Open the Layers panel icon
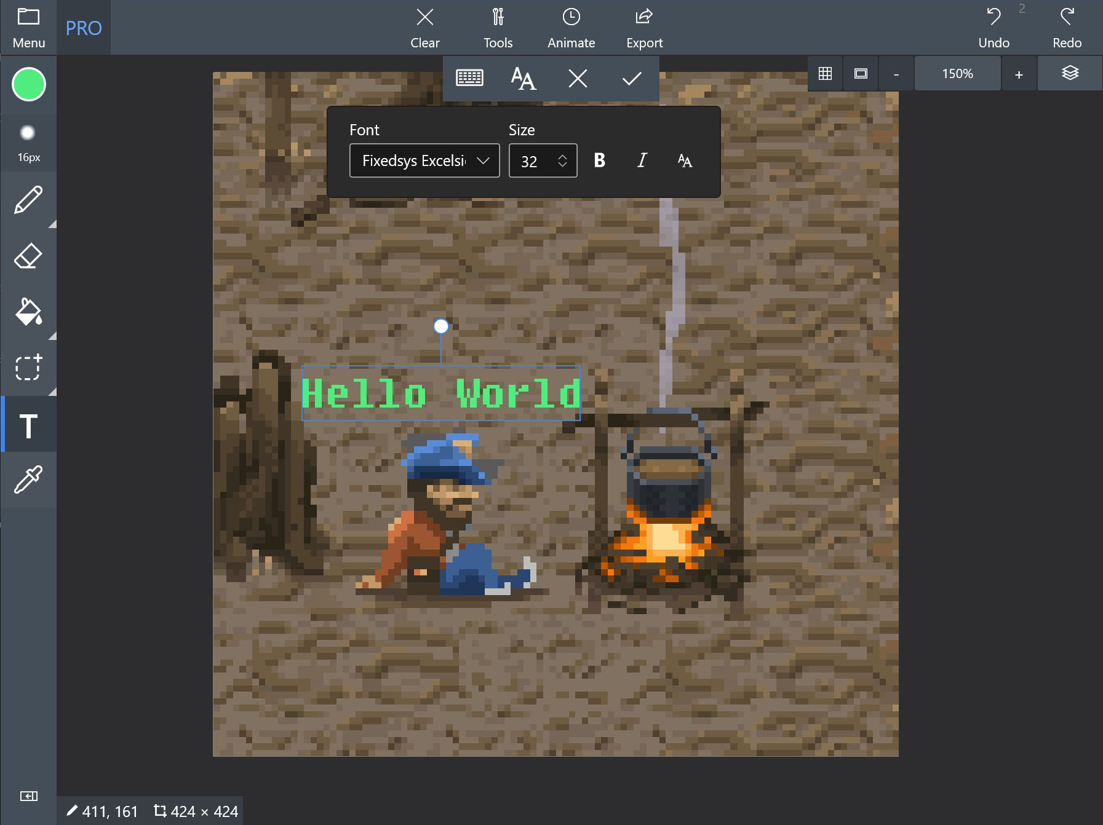The width and height of the screenshot is (1103, 825). click(x=1070, y=73)
